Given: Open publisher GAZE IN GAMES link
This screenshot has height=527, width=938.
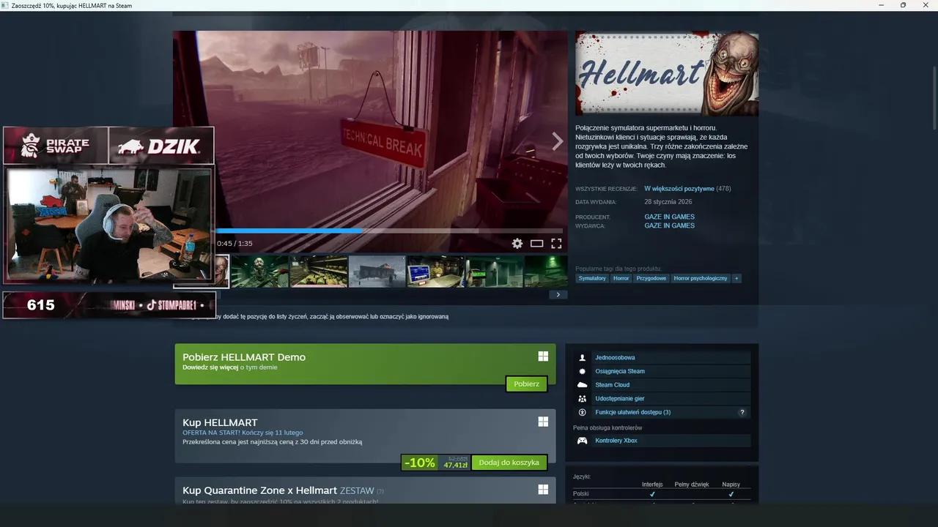Looking at the screenshot, I should [x=669, y=225].
